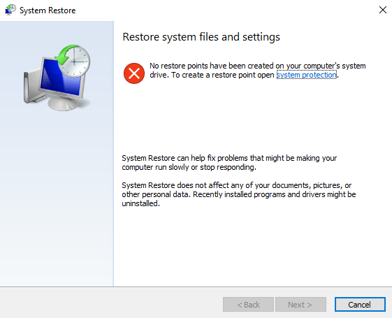392x318 pixels.
Task: Click the grayed-out Back button
Action: tap(248, 305)
